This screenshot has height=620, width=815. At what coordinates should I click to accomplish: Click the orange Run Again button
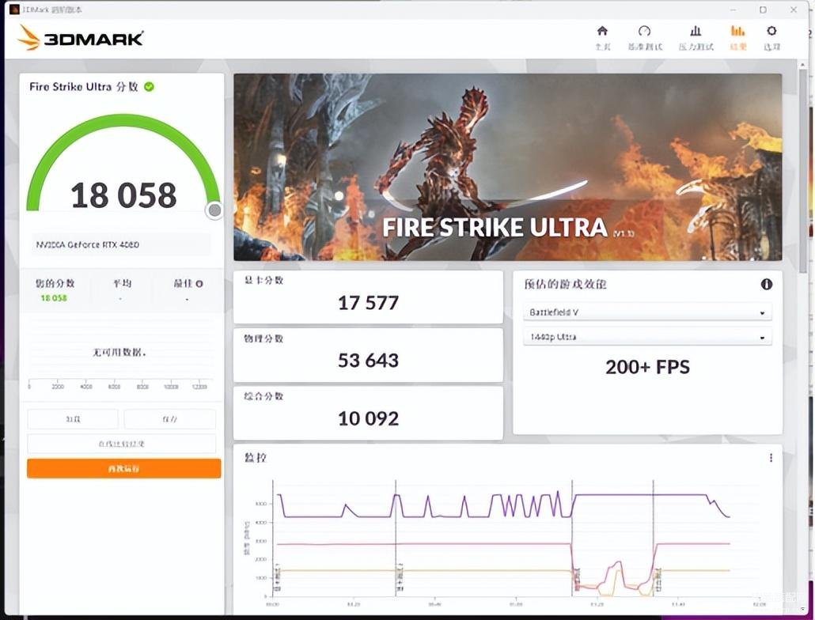coord(124,469)
